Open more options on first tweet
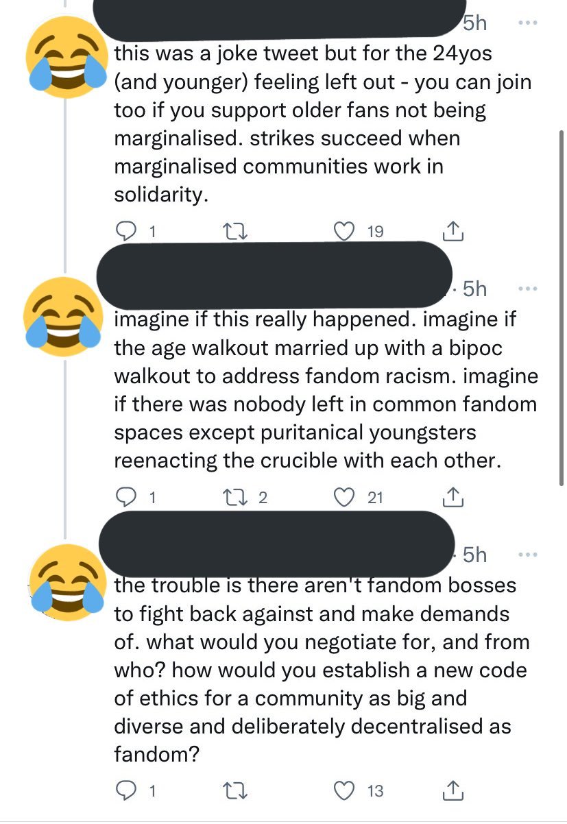Image resolution: width=567 pixels, height=824 pixels. (x=526, y=23)
